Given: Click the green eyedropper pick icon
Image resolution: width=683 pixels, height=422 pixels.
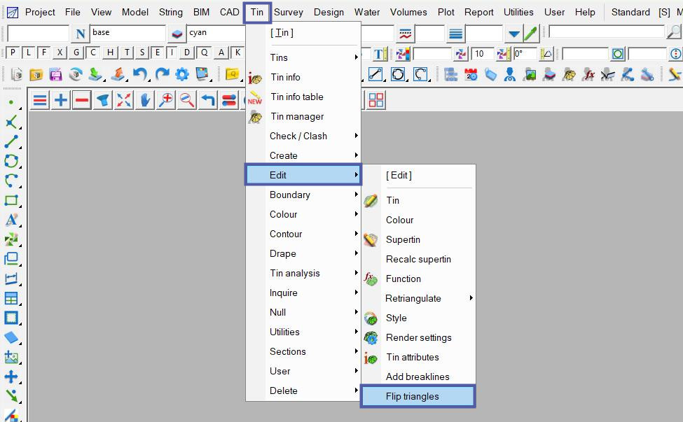Looking at the screenshot, I should [530, 34].
